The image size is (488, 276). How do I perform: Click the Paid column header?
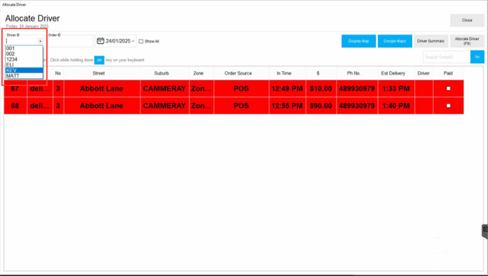(448, 73)
